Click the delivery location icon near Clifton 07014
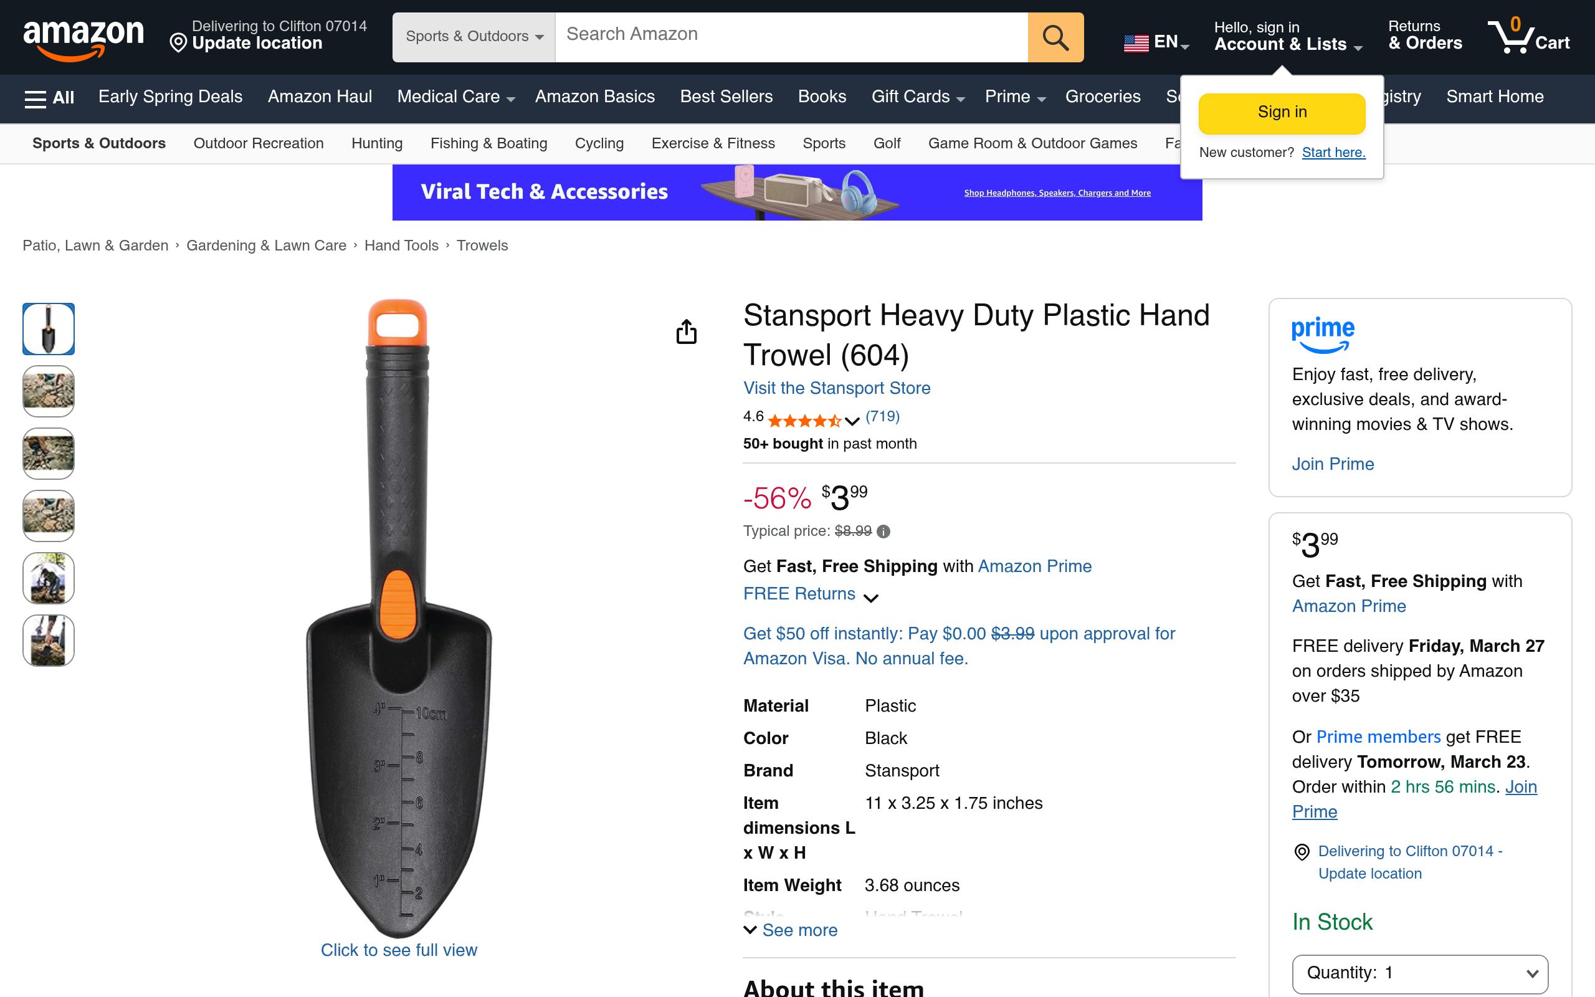Viewport: 1595px width, 997px height. point(1302,852)
